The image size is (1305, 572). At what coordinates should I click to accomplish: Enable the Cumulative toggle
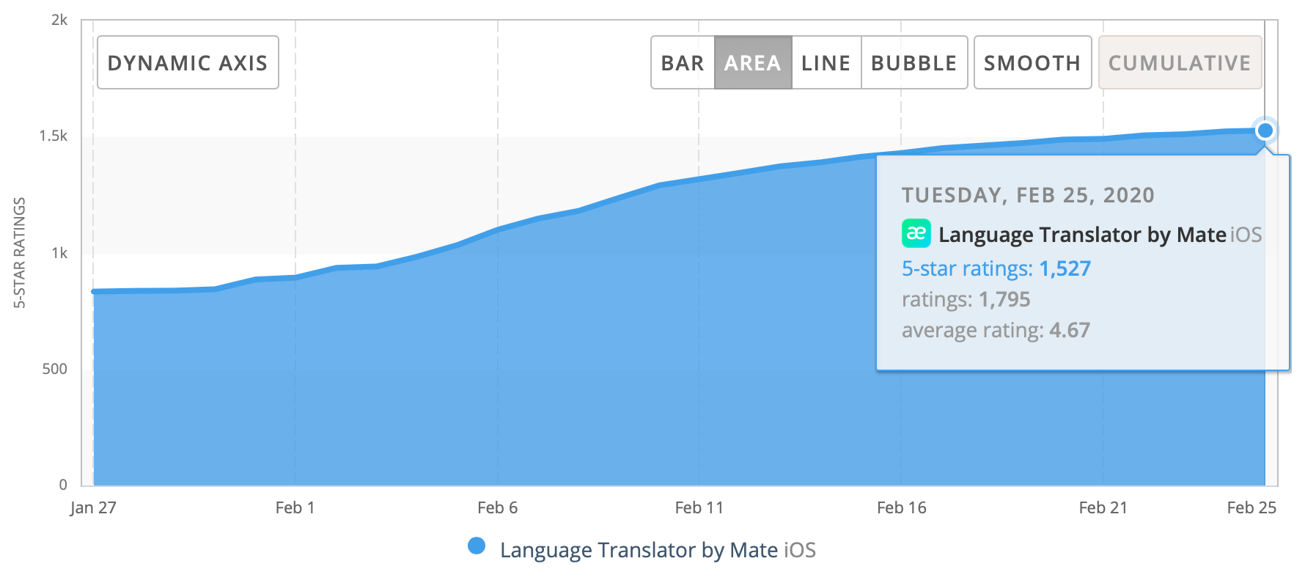(1180, 62)
